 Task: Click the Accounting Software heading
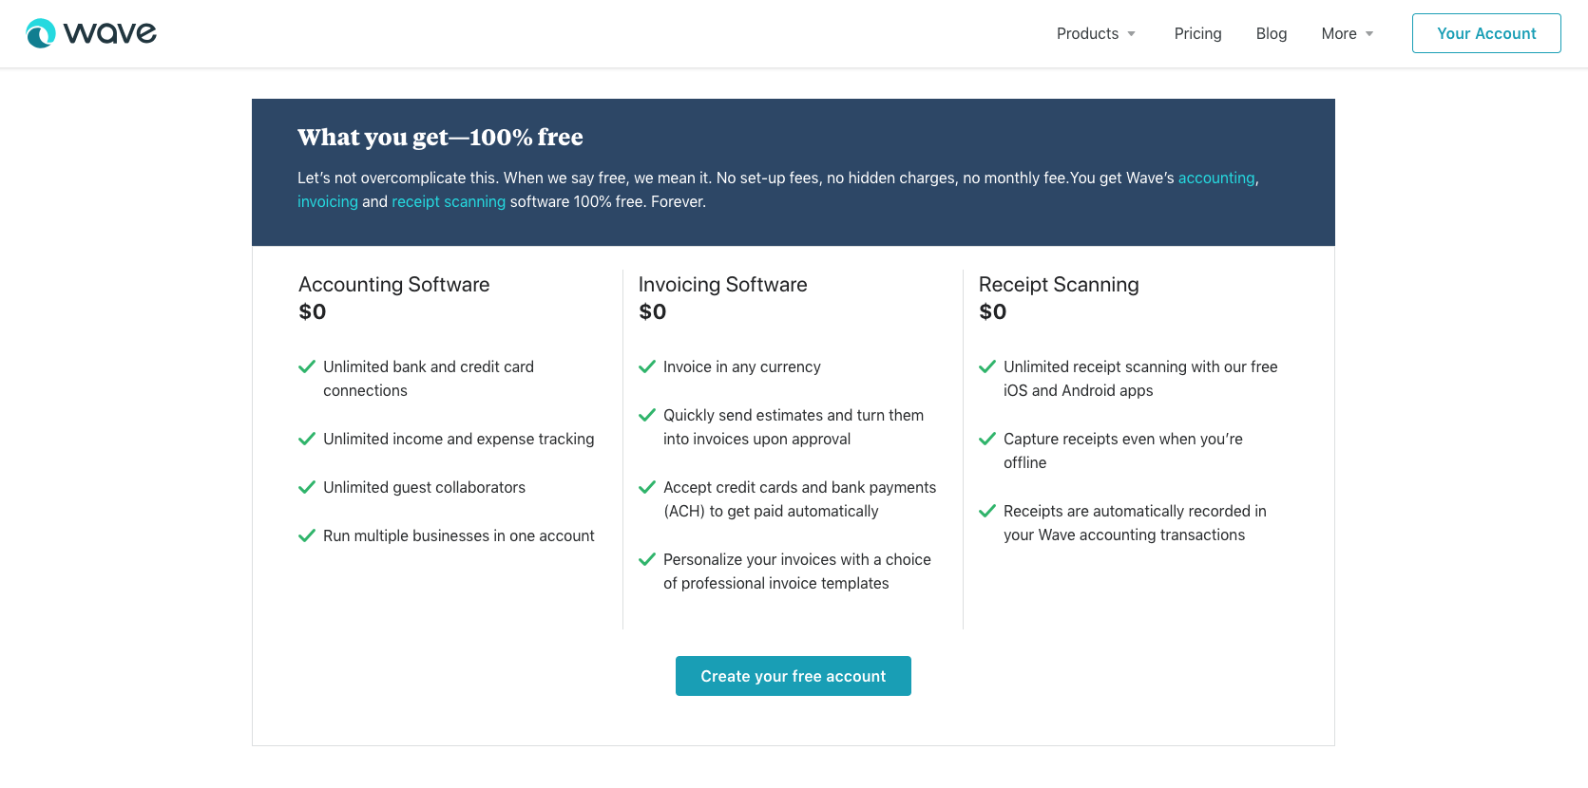394,285
